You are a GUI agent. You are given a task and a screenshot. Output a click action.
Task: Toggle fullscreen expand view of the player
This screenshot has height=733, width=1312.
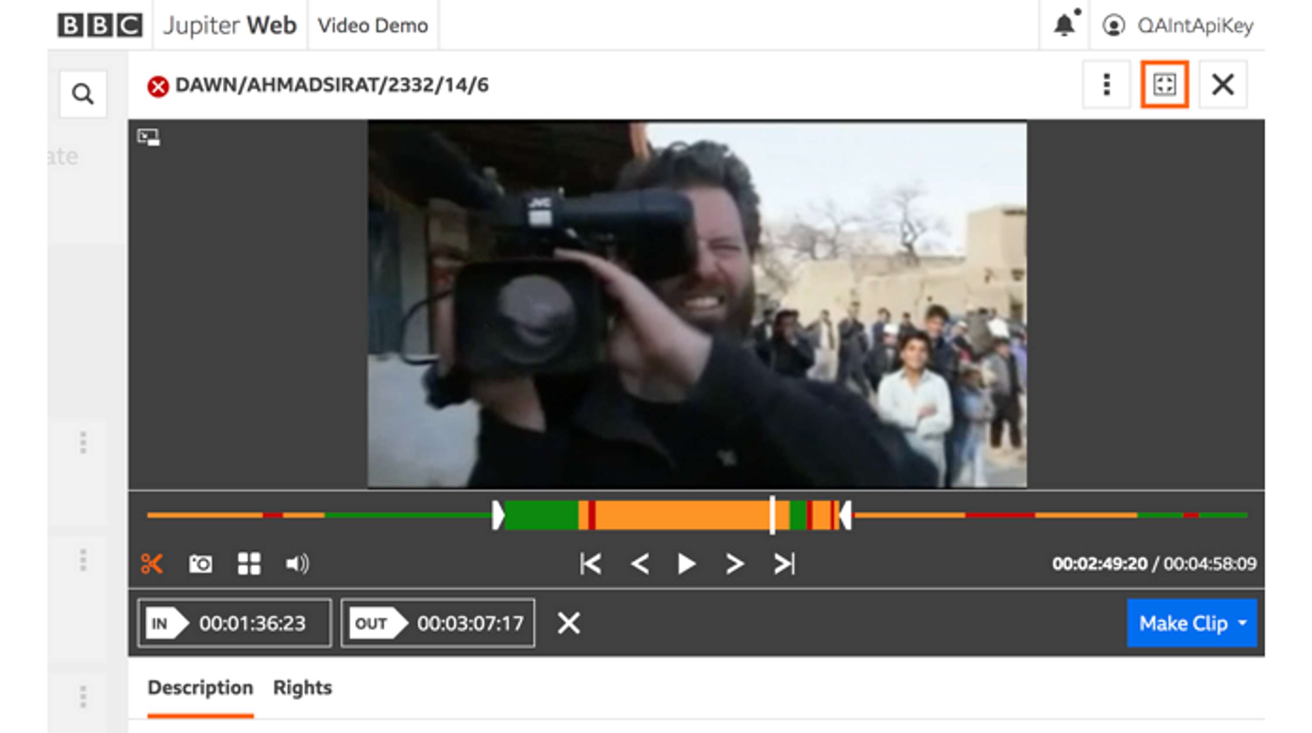pyautogui.click(x=1165, y=84)
